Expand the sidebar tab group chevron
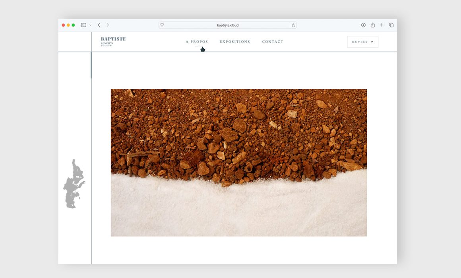The height and width of the screenshot is (278, 461). pyautogui.click(x=90, y=25)
